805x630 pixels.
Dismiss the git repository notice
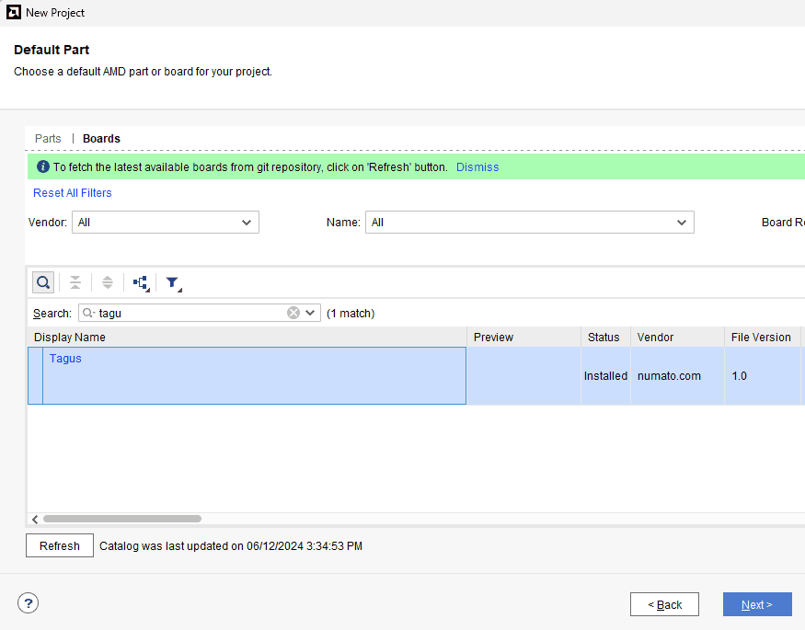pos(477,167)
